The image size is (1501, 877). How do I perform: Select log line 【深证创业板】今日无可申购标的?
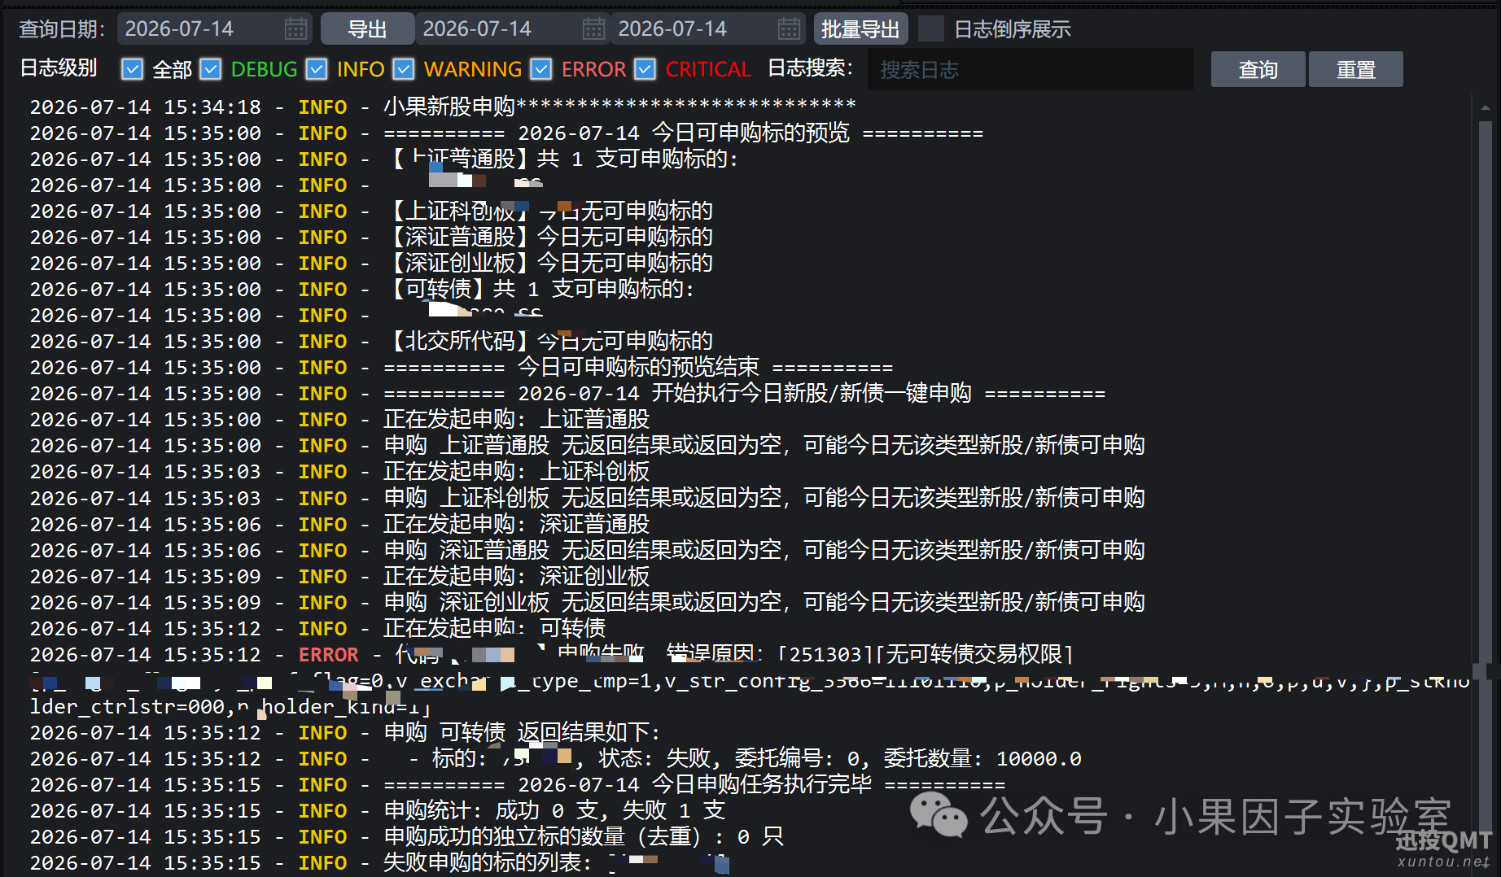[371, 263]
